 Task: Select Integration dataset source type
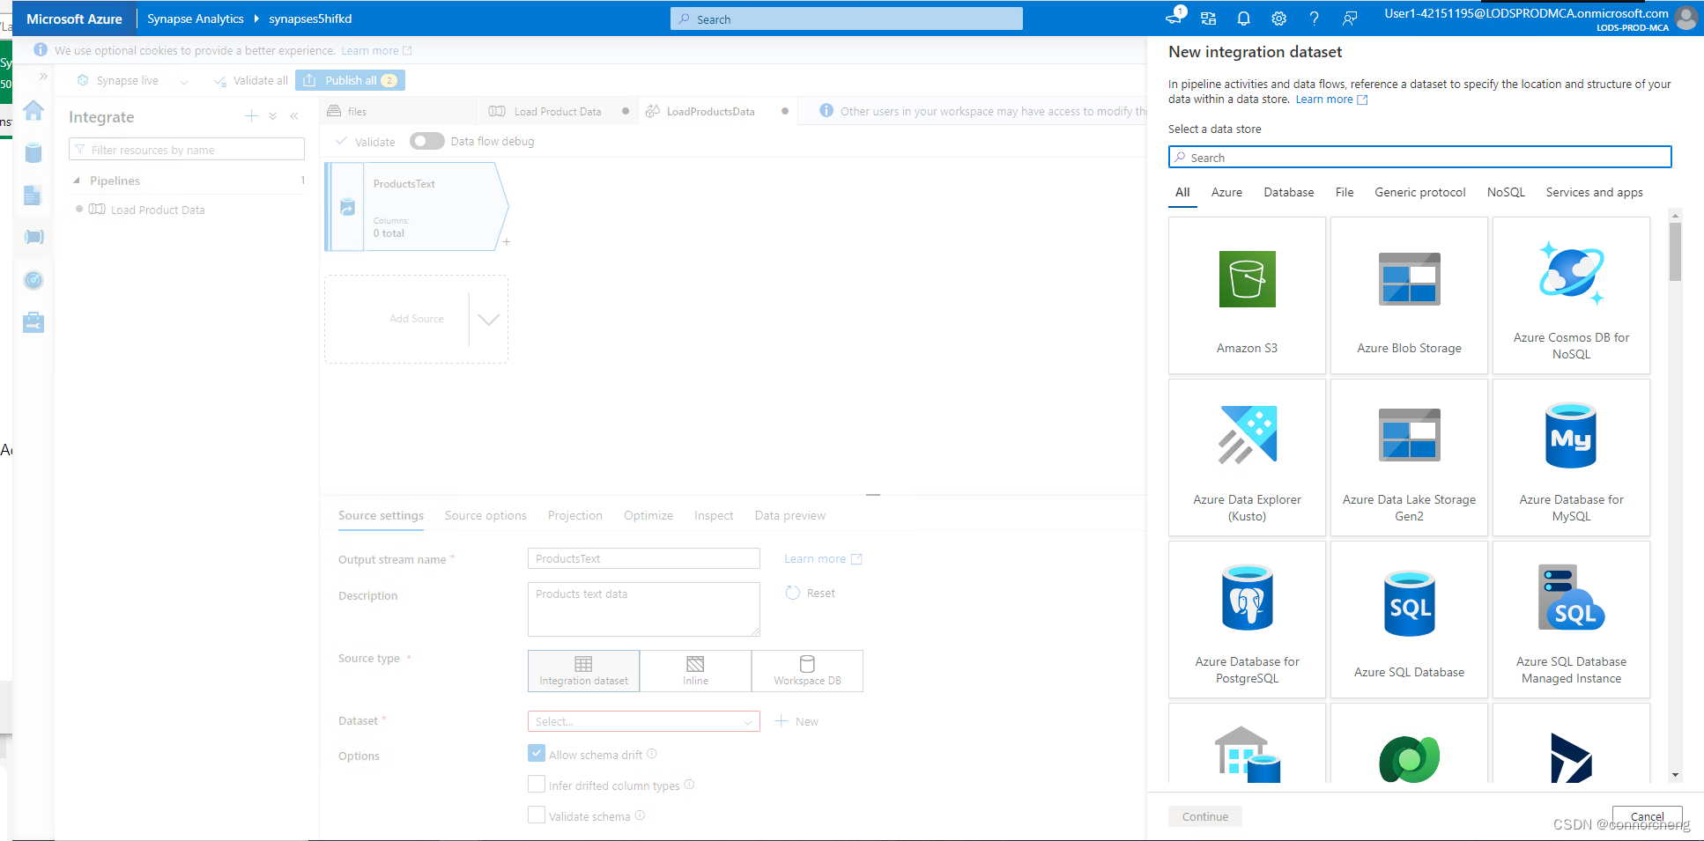point(583,671)
